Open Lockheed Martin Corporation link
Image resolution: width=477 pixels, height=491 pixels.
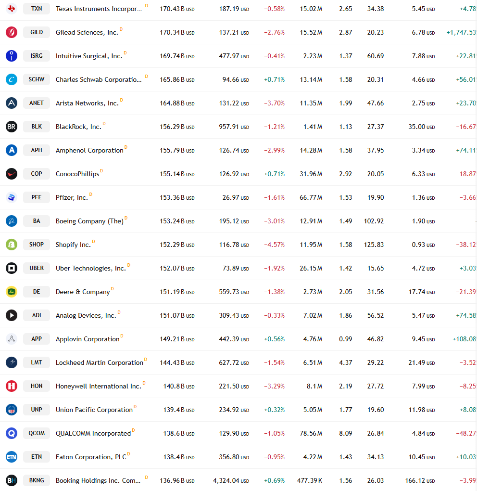pyautogui.click(x=100, y=362)
